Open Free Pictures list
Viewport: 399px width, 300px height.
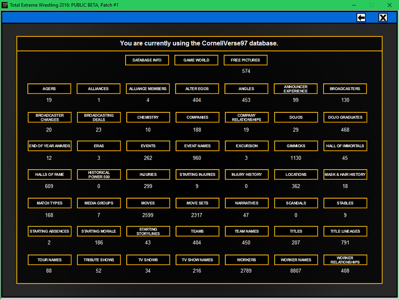(x=245, y=60)
